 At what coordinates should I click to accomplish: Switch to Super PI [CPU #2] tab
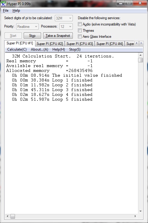[50, 44]
